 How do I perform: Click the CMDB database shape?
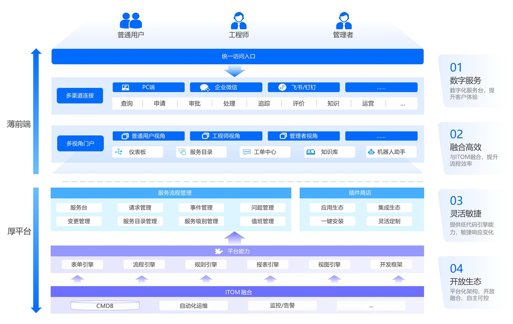pyautogui.click(x=105, y=306)
